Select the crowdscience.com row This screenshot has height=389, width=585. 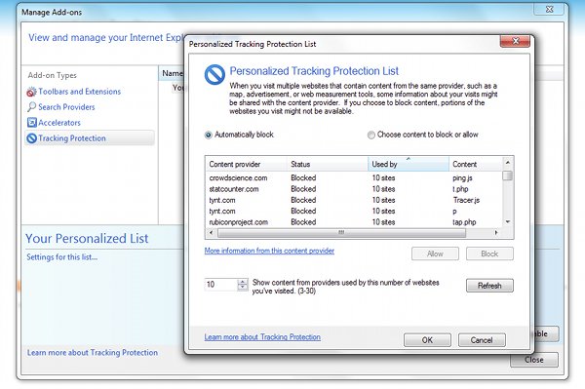[354, 177]
